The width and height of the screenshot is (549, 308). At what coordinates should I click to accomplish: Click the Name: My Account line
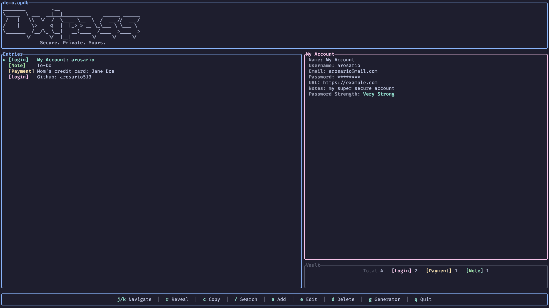point(332,60)
